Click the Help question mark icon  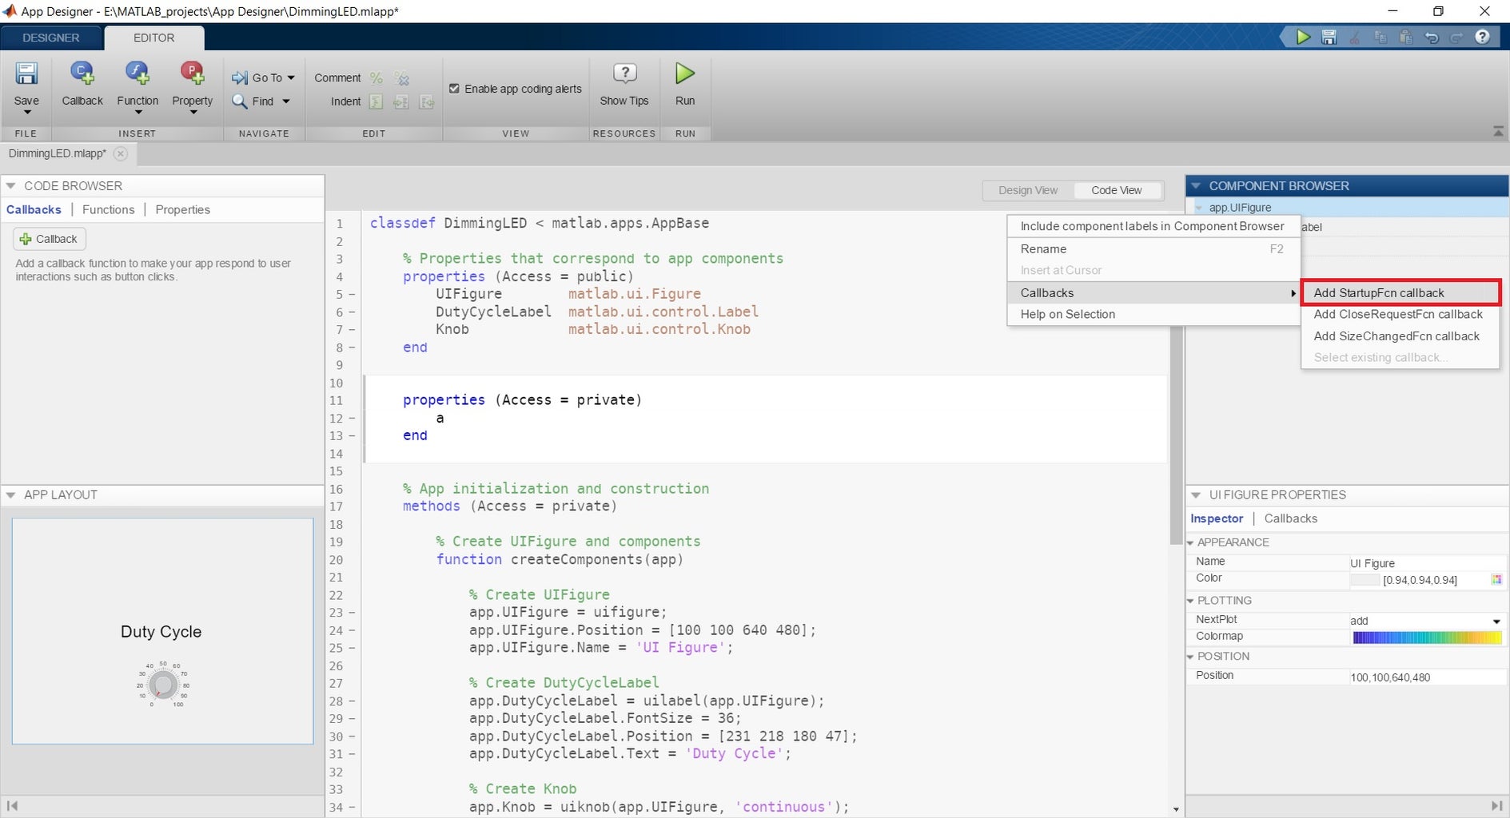point(1484,37)
